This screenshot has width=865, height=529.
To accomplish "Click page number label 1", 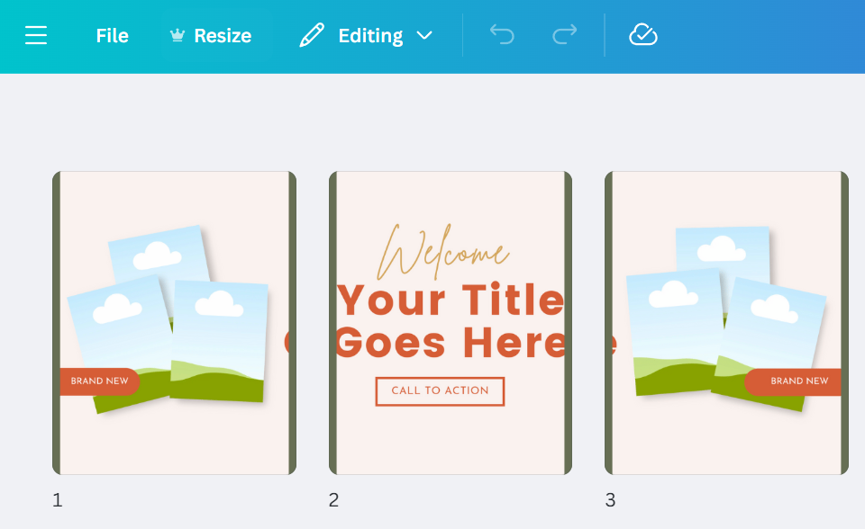I will [x=58, y=500].
